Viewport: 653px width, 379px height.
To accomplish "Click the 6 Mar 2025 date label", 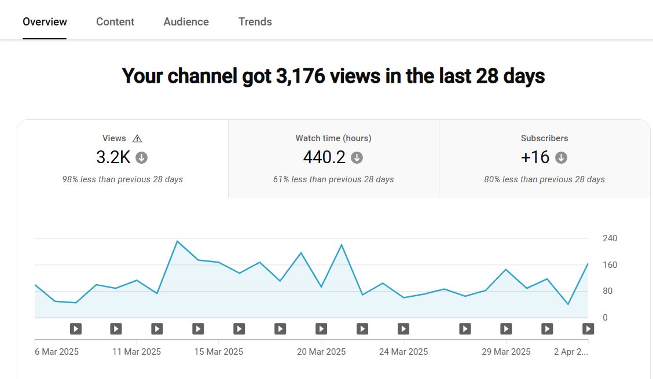I will pyautogui.click(x=57, y=351).
